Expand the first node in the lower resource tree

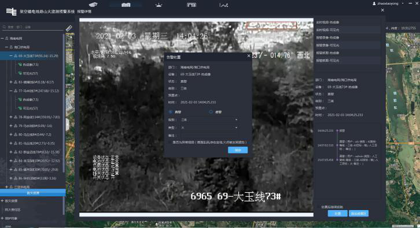[2, 201]
